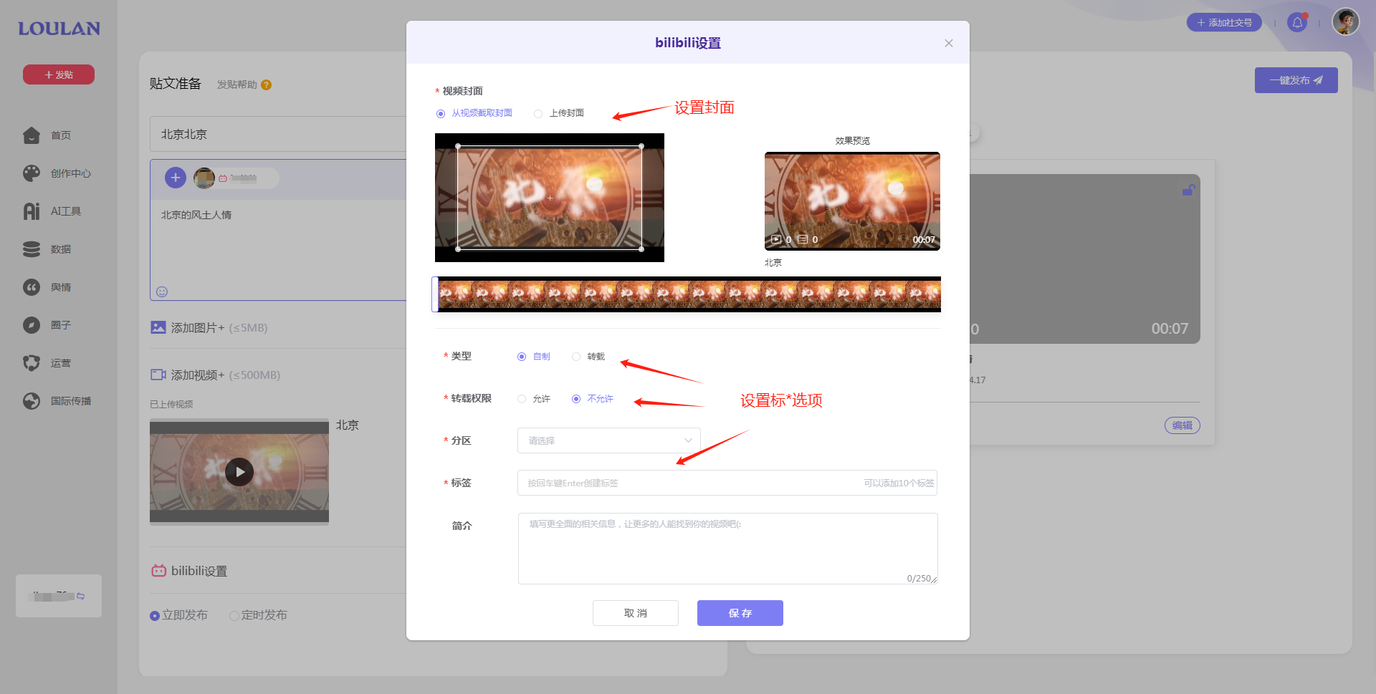The image size is (1376, 694).
Task: Click the 标签 tag input field
Action: pos(727,483)
